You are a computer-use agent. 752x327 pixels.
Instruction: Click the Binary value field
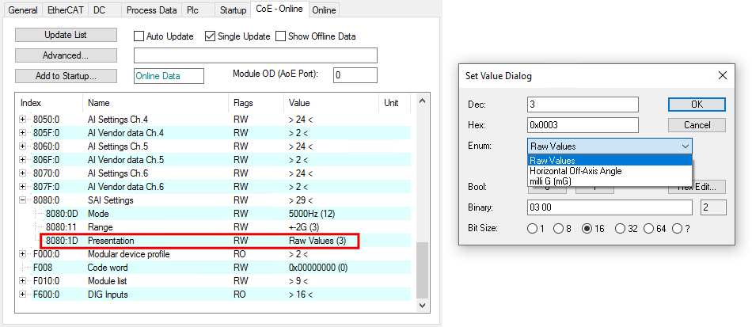[x=610, y=207]
